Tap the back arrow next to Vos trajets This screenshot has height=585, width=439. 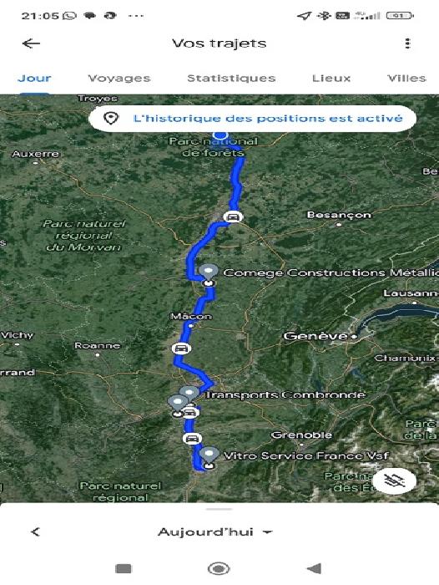point(31,43)
